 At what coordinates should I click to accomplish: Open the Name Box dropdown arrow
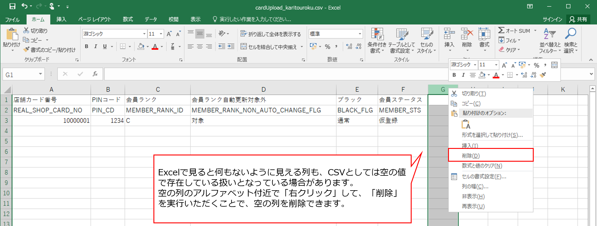(x=40, y=74)
